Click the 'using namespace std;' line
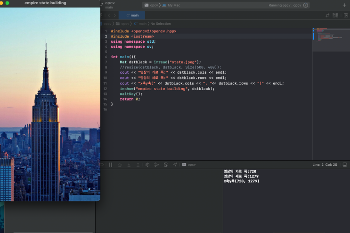Image resolution: width=350 pixels, height=233 pixels. 133,42
